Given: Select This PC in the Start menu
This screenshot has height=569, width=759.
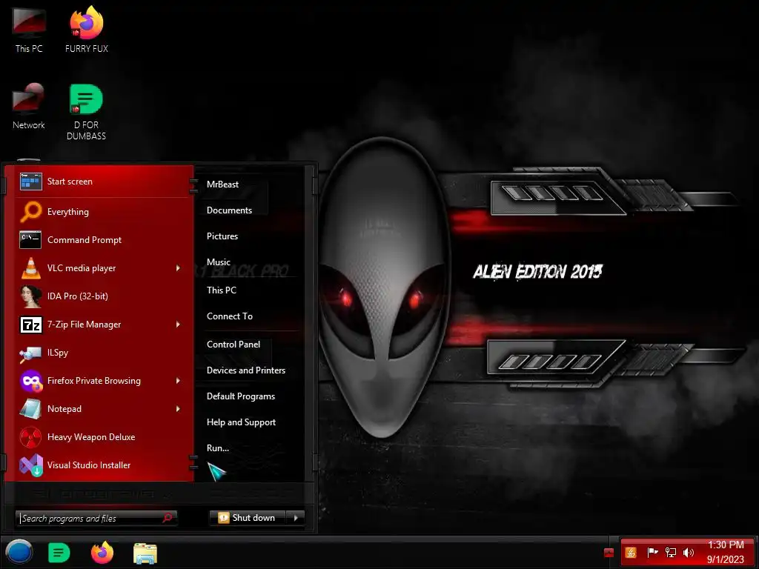Looking at the screenshot, I should click(222, 290).
